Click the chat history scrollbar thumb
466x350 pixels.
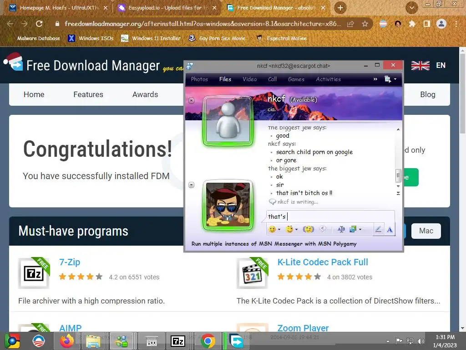(x=398, y=175)
